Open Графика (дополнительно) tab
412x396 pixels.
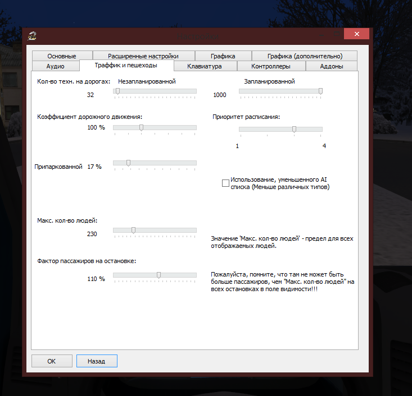(x=305, y=56)
